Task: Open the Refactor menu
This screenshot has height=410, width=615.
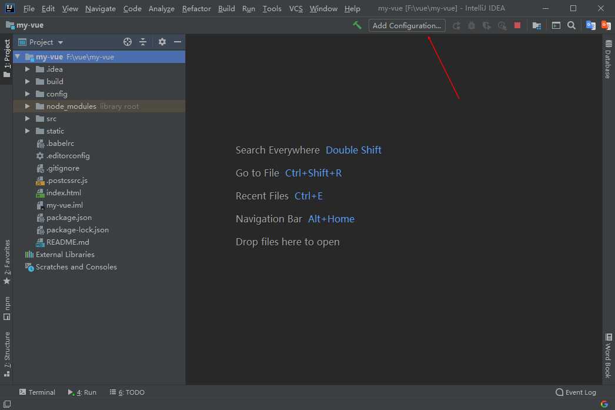Action: click(x=196, y=8)
